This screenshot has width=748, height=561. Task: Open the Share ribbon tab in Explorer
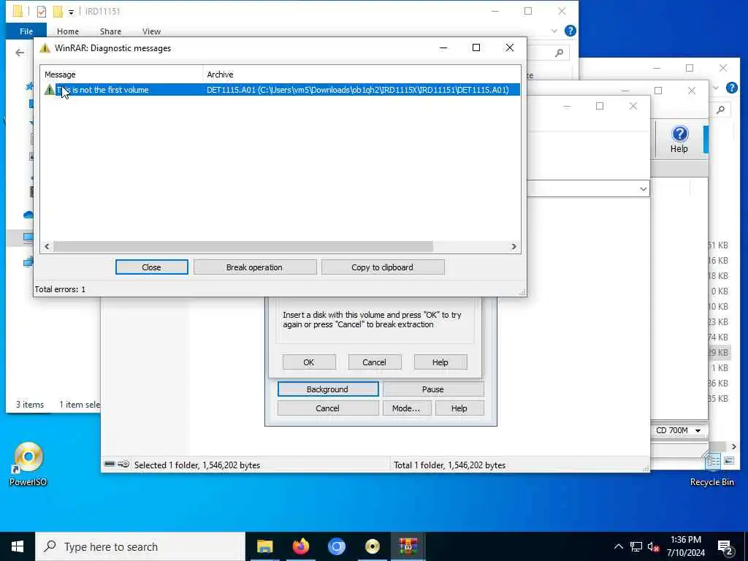pyautogui.click(x=110, y=31)
